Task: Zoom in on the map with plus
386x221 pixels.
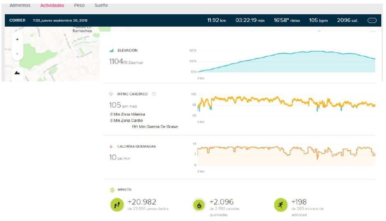Action: pyautogui.click(x=17, y=39)
